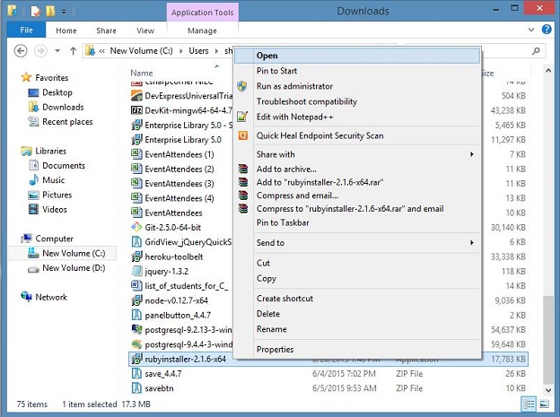Click the EventAttendees (1) Excel icon
Screen dimensions: 560x417
coord(136,154)
